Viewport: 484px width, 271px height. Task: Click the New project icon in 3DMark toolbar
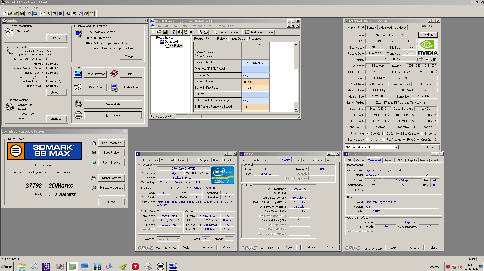4,13
